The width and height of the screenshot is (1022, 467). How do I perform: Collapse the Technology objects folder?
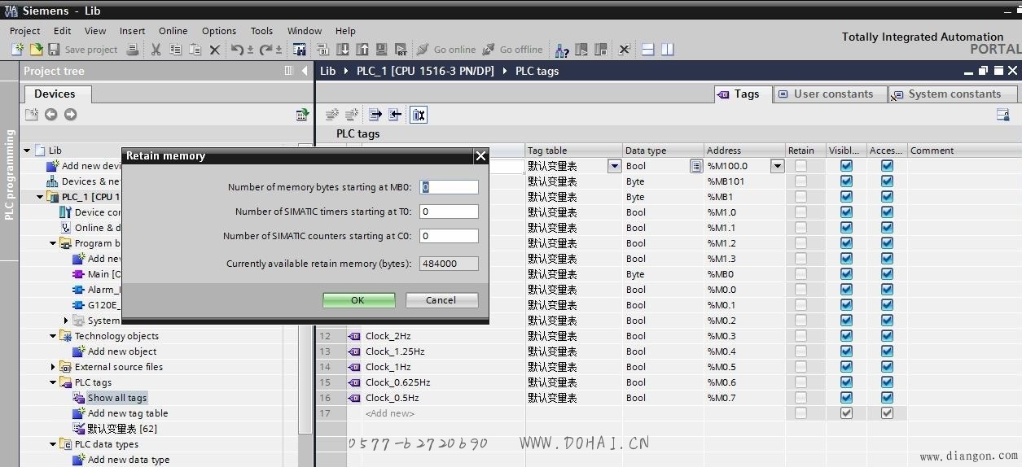[53, 336]
